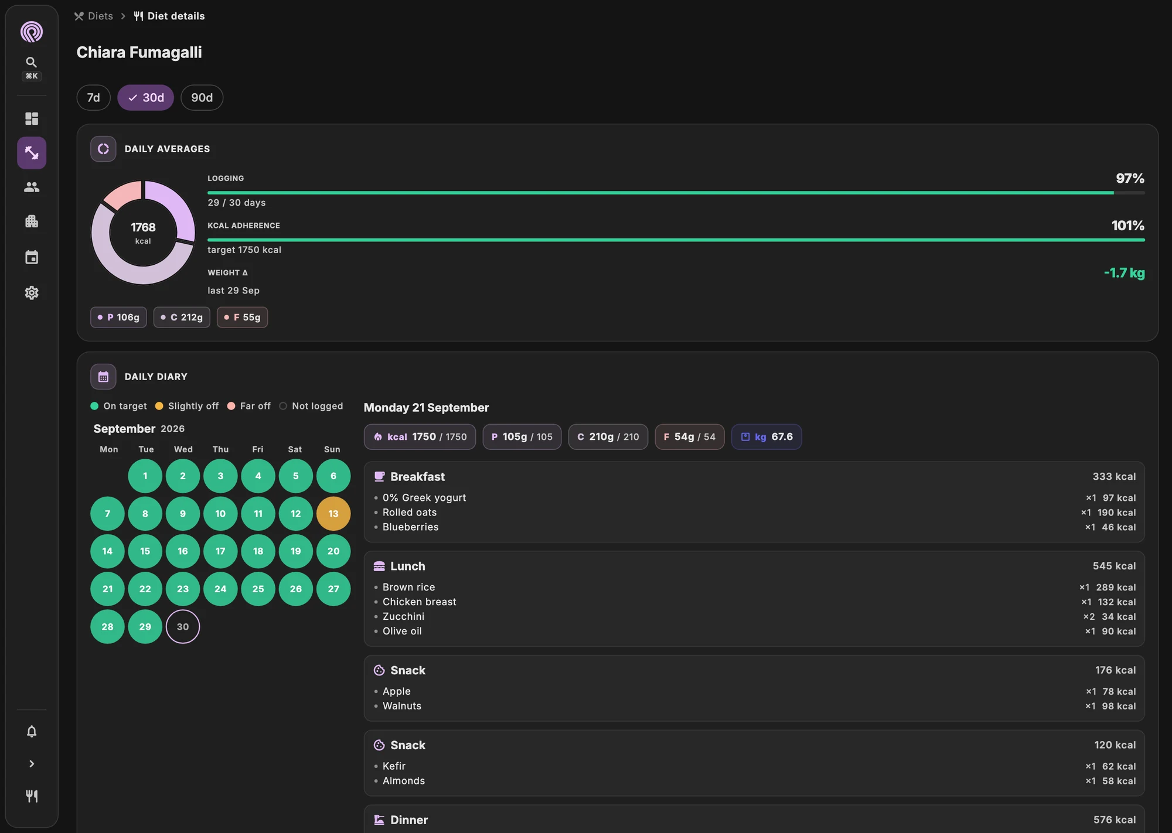The image size is (1172, 833).
Task: Select September 21 in calendar
Action: click(107, 589)
